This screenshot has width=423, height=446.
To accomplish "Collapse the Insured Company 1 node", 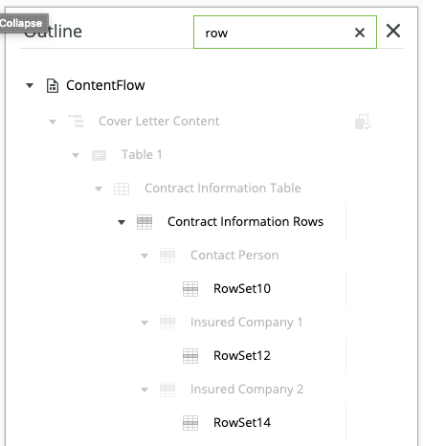I will pyautogui.click(x=145, y=323).
